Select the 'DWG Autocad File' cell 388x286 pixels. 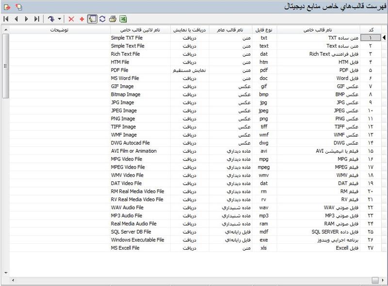140,143
